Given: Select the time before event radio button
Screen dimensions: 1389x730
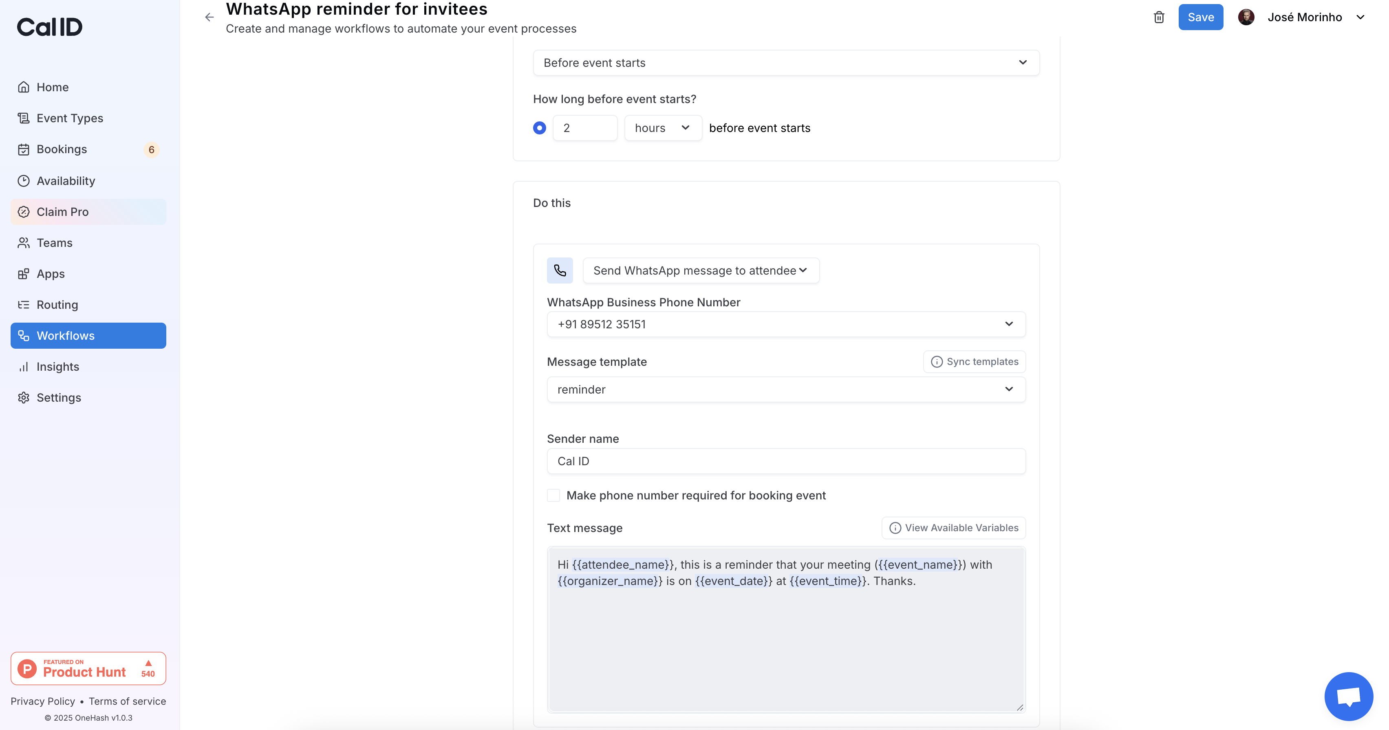Looking at the screenshot, I should click(x=539, y=128).
